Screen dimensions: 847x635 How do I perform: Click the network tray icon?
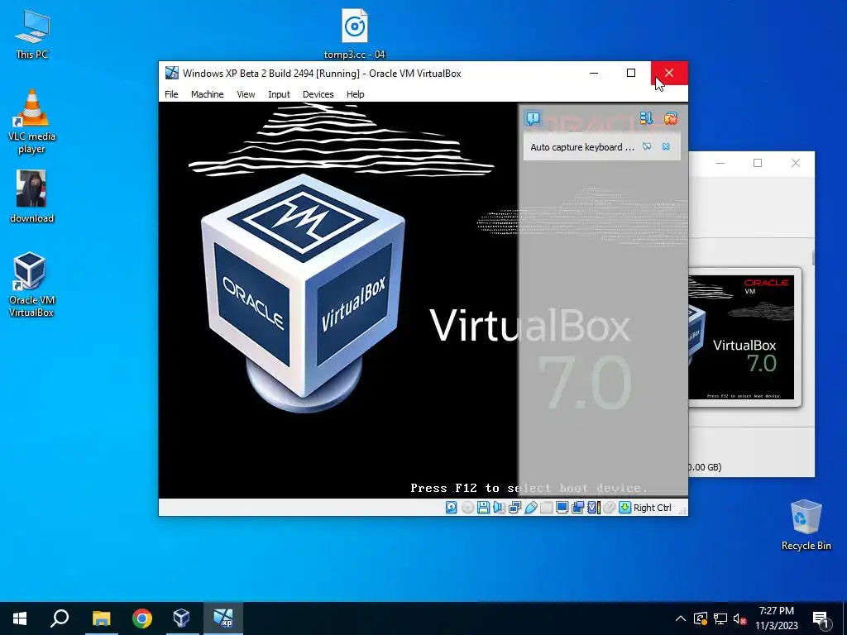(720, 618)
